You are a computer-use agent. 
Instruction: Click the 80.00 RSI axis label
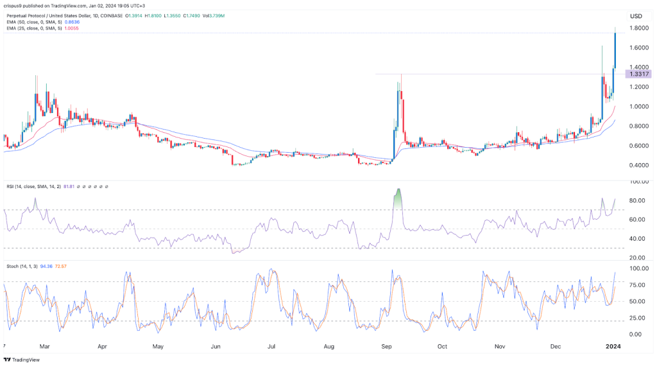tap(637, 200)
